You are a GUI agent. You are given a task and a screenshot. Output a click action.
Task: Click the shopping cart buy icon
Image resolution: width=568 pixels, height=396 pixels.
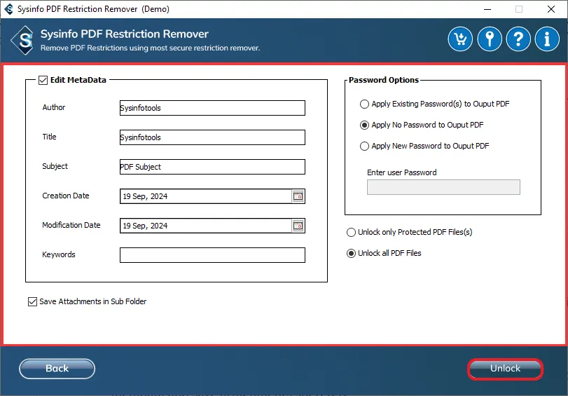coord(460,39)
